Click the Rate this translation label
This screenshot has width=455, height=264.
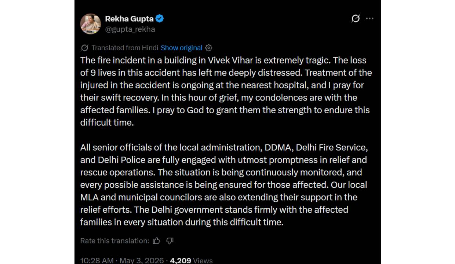point(115,241)
